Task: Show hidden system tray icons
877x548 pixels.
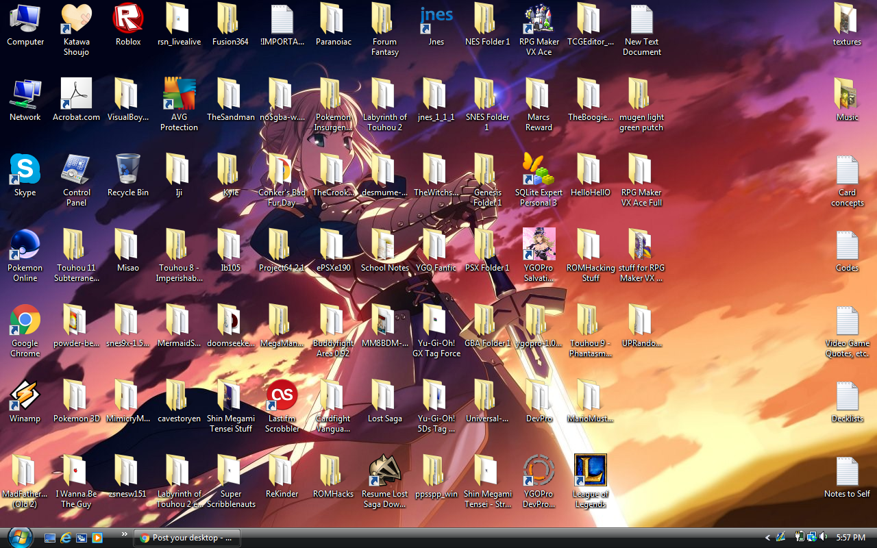Action: 767,538
